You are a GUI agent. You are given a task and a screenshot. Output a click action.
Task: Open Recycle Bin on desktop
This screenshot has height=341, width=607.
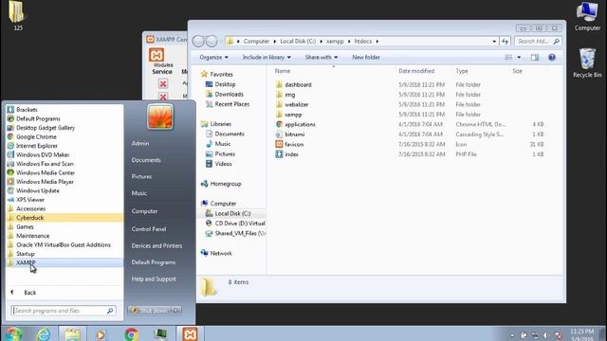click(587, 63)
